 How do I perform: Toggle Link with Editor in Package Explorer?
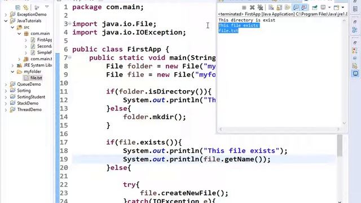[x=26, y=7]
